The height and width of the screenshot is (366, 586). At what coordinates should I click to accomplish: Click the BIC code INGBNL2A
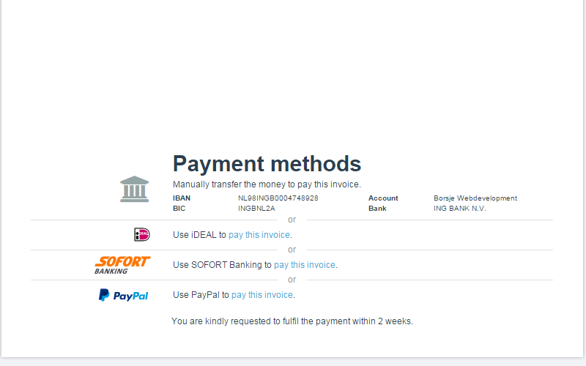(256, 209)
